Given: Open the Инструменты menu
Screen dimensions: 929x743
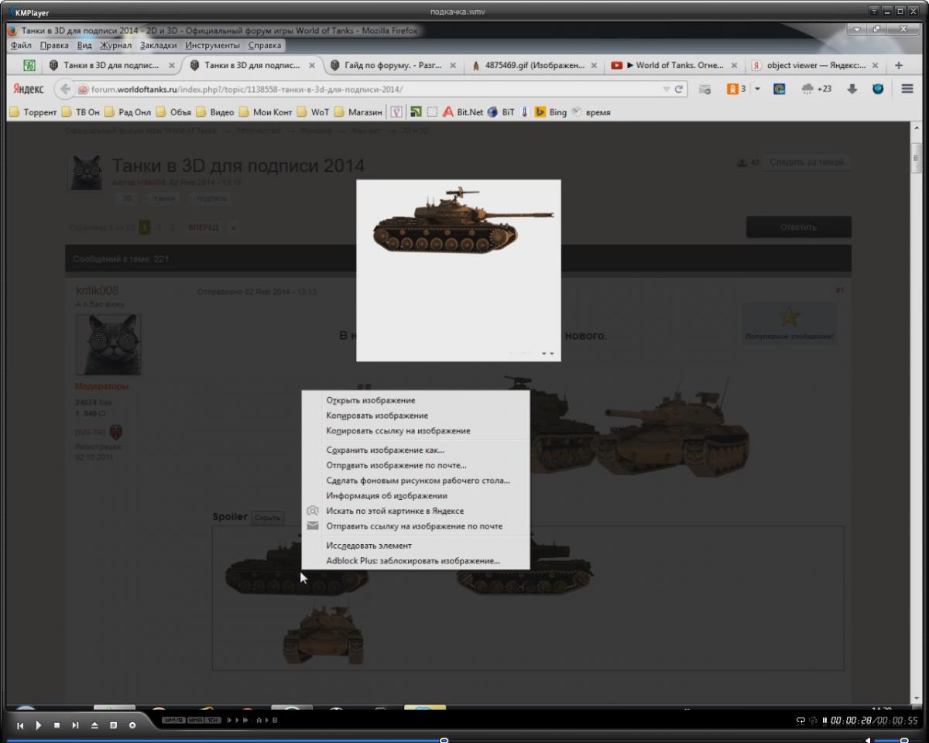Looking at the screenshot, I should (x=212, y=45).
